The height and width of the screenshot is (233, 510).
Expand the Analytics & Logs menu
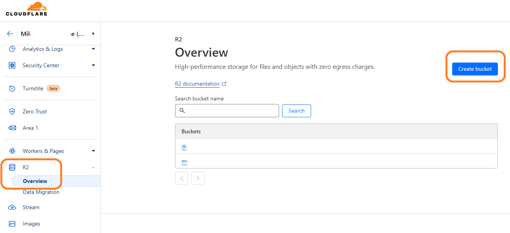(x=93, y=49)
